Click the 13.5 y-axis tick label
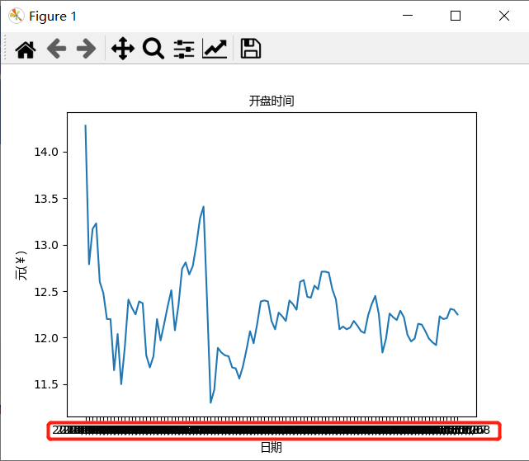The height and width of the screenshot is (461, 529). pos(46,199)
